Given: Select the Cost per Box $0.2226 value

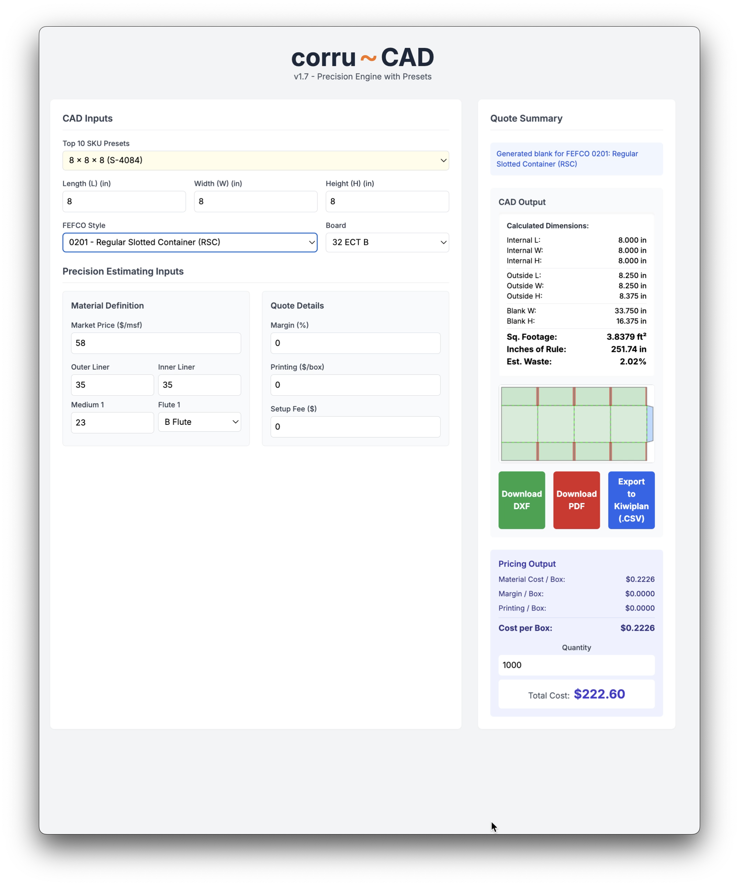Looking at the screenshot, I should point(637,628).
